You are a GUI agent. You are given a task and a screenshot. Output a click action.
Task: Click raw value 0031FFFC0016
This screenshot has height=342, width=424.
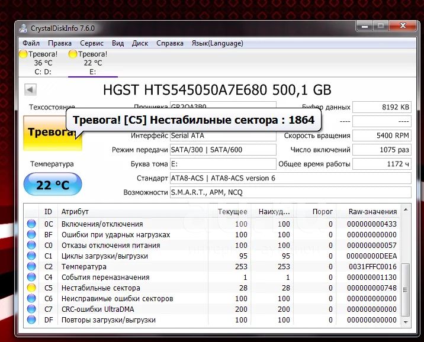pos(372,267)
